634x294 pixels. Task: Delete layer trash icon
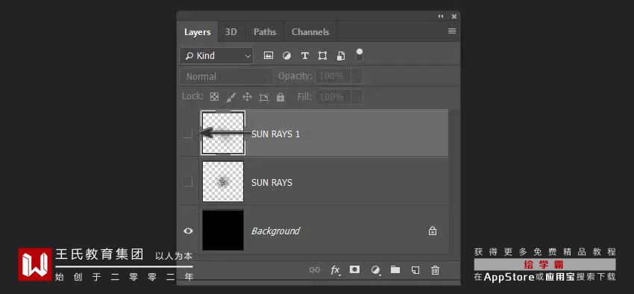pos(435,269)
